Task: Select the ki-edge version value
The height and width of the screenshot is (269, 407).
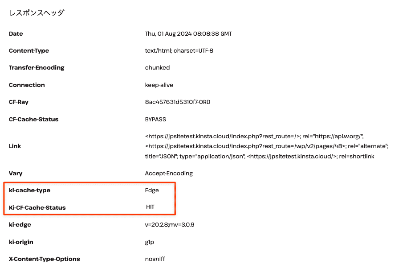Action: 170,225
